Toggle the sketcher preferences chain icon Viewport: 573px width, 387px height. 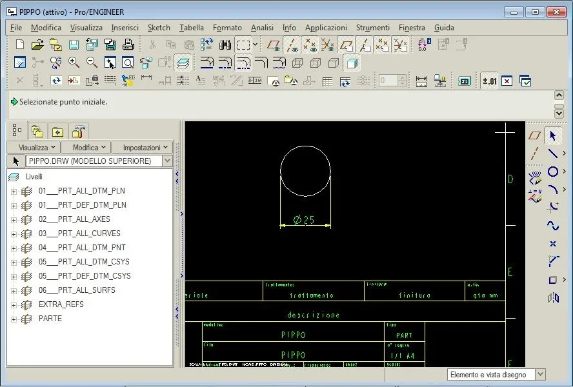point(535,177)
